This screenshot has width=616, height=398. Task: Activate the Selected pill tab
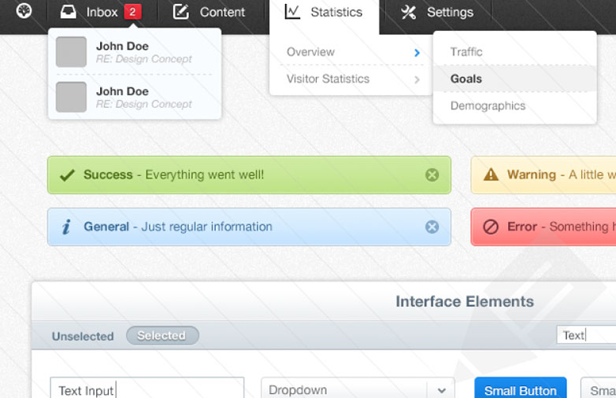[x=162, y=336]
